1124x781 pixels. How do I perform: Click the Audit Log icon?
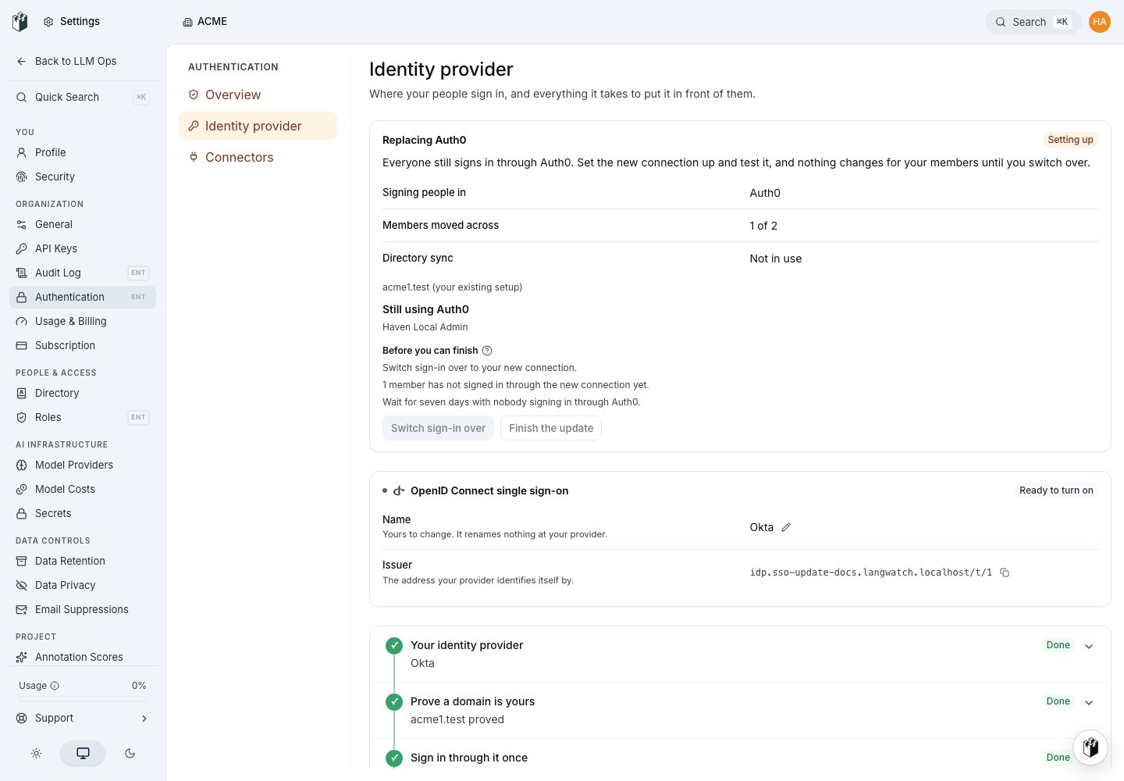pyautogui.click(x=22, y=273)
